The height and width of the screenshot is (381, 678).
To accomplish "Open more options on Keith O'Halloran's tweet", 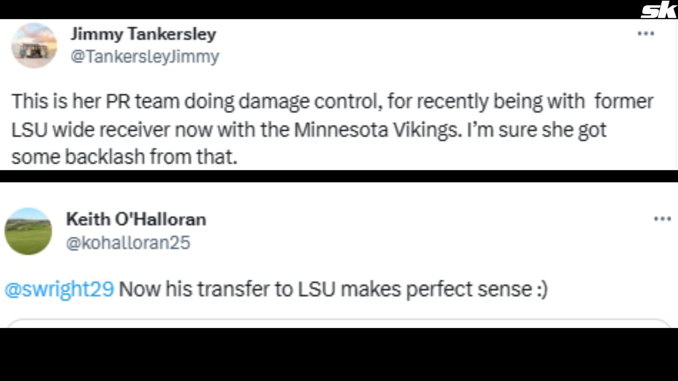I will [x=662, y=219].
